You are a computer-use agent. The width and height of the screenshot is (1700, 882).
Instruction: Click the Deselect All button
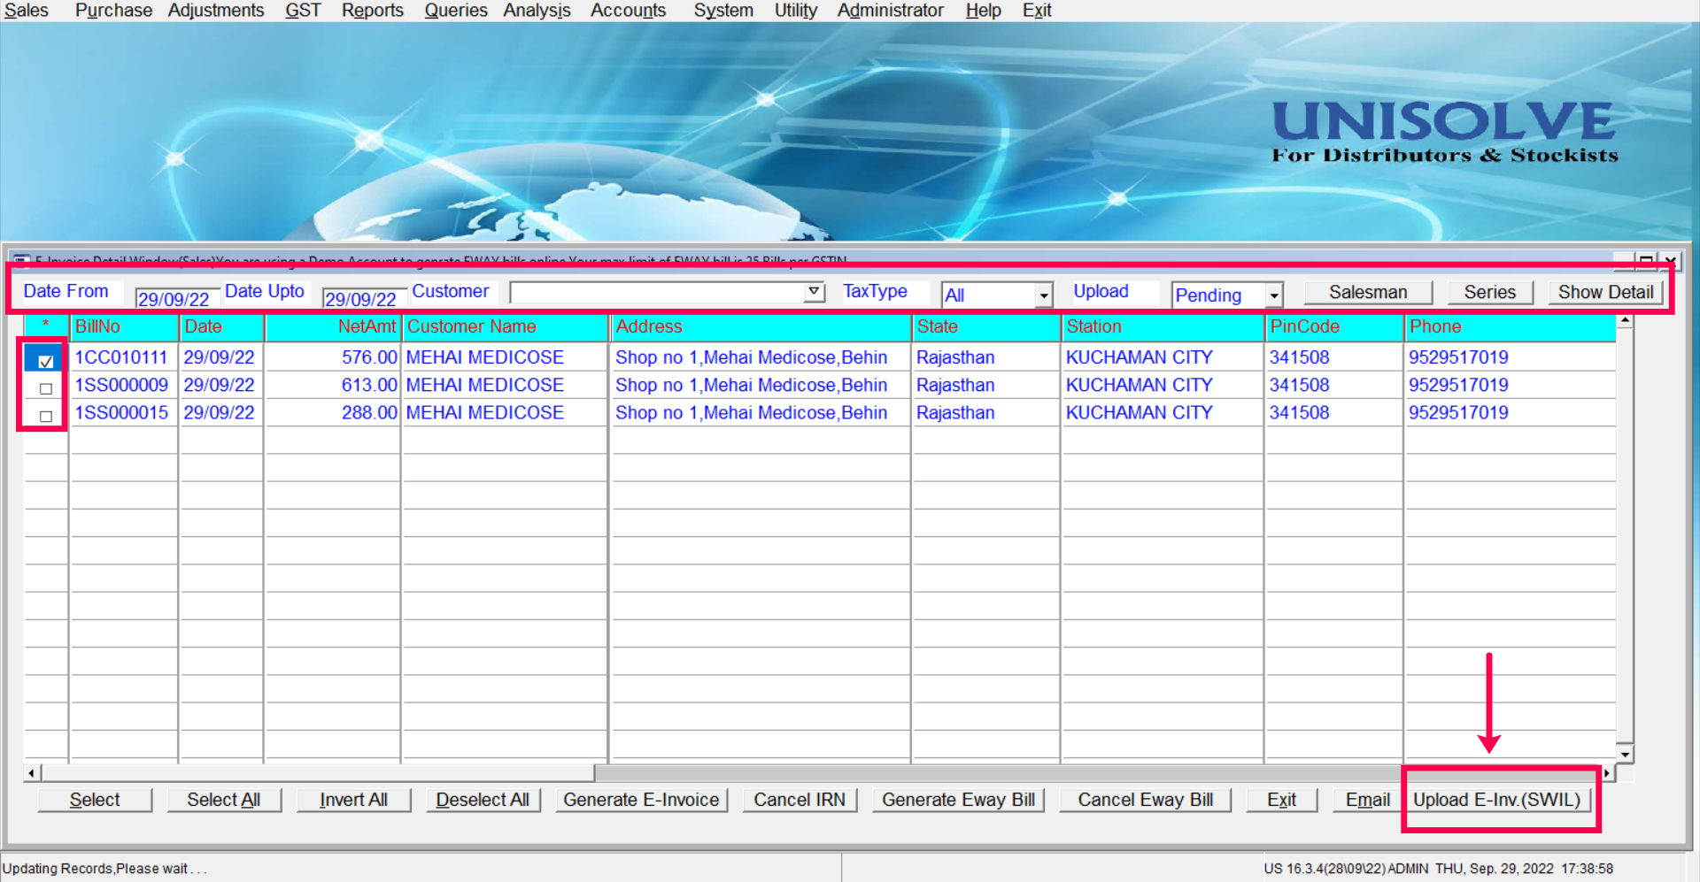[x=483, y=800]
